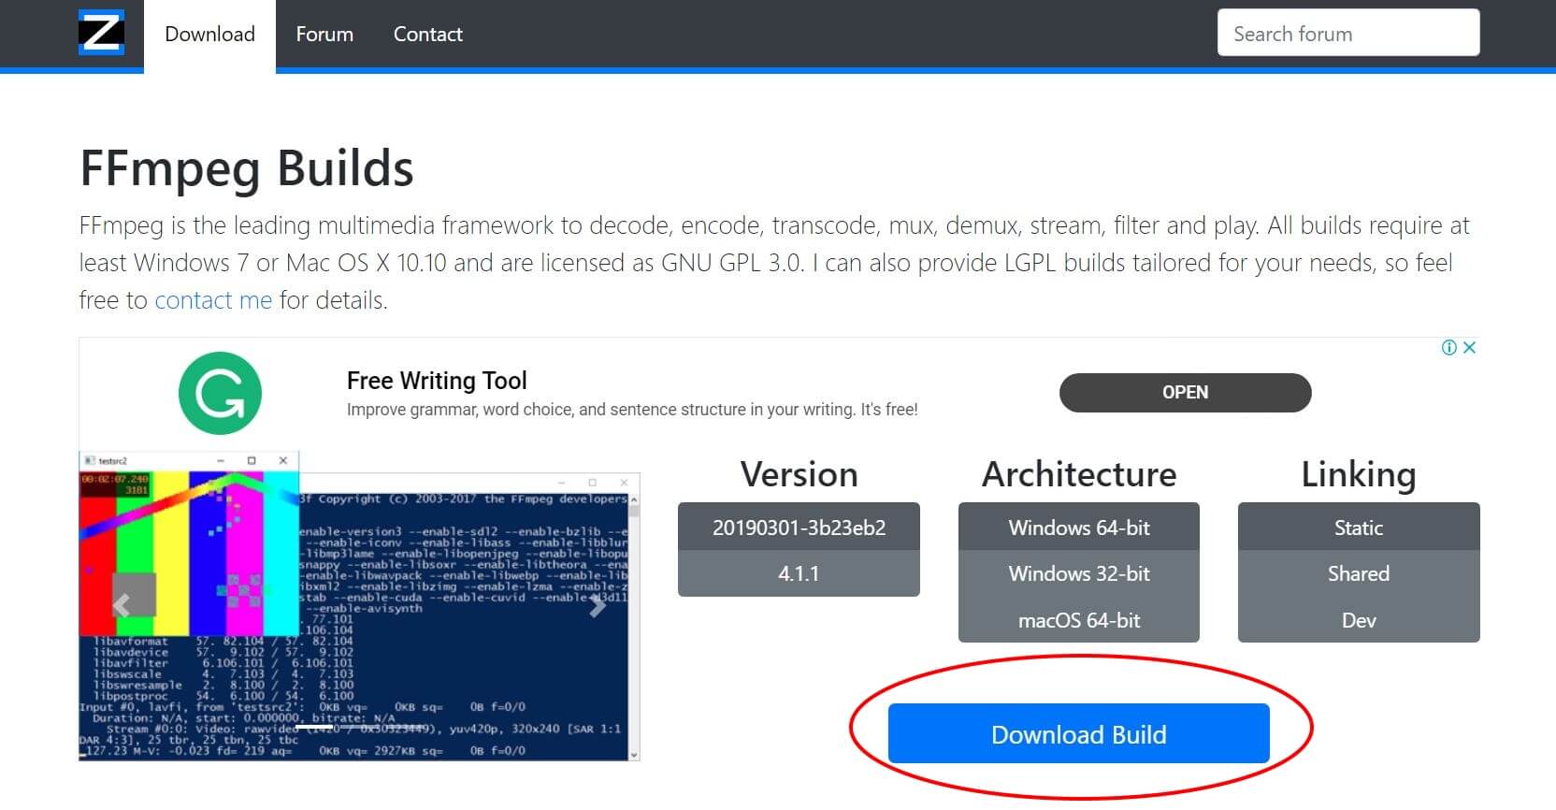Close the advertisement with the X icon
The height and width of the screenshot is (810, 1556).
(x=1470, y=348)
